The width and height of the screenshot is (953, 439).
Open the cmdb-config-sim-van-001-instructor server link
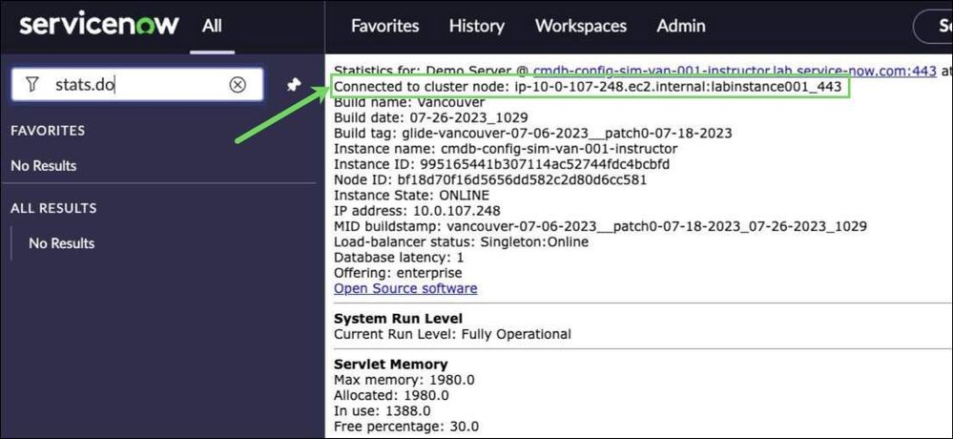(x=735, y=72)
